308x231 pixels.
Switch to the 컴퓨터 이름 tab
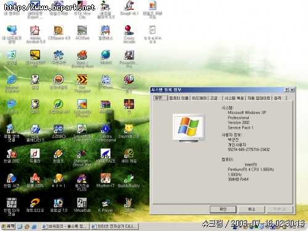tap(179, 98)
